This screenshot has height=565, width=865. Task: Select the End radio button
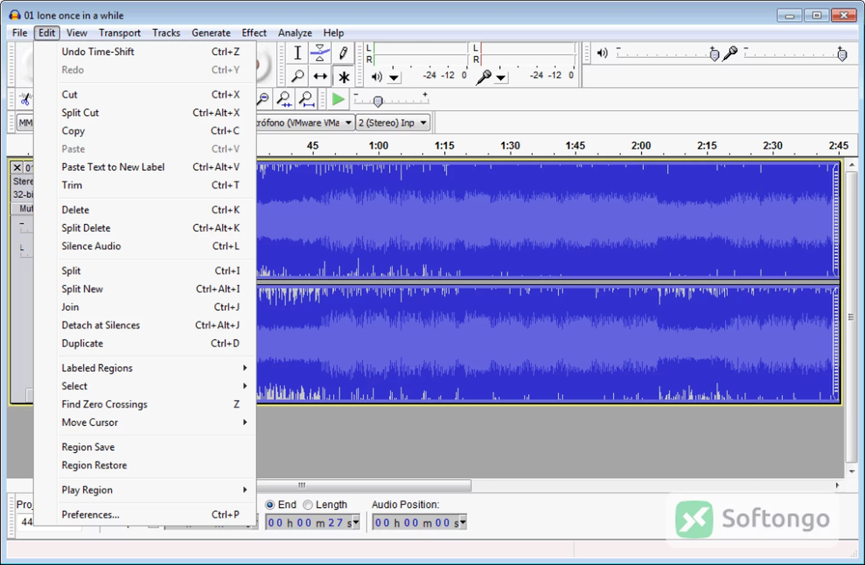pyautogui.click(x=270, y=505)
